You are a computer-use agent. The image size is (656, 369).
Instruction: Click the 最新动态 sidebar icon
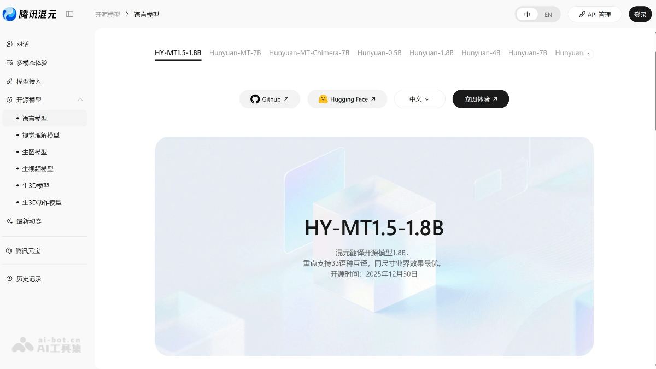(28, 221)
